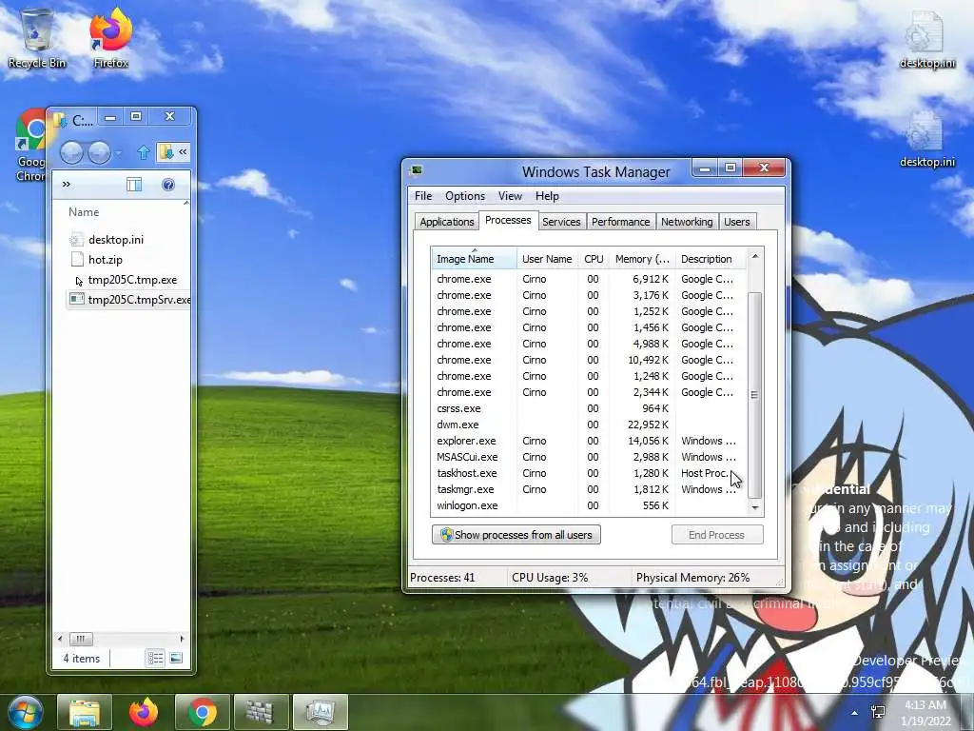Show hidden system tray icons arrow
The image size is (974, 731).
coord(855,713)
